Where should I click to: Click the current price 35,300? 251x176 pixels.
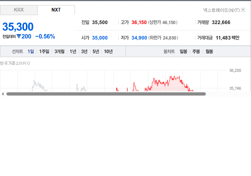(x=18, y=27)
